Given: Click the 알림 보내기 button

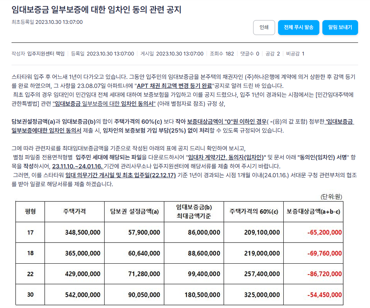Looking at the screenshot, I should point(340,28).
